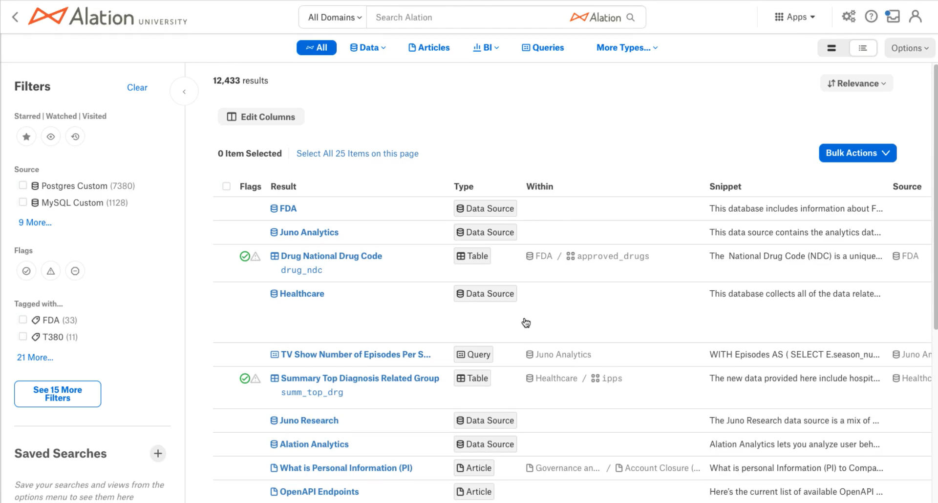Image resolution: width=938 pixels, height=503 pixels.
Task: Open the Options dropdown
Action: 910,48
